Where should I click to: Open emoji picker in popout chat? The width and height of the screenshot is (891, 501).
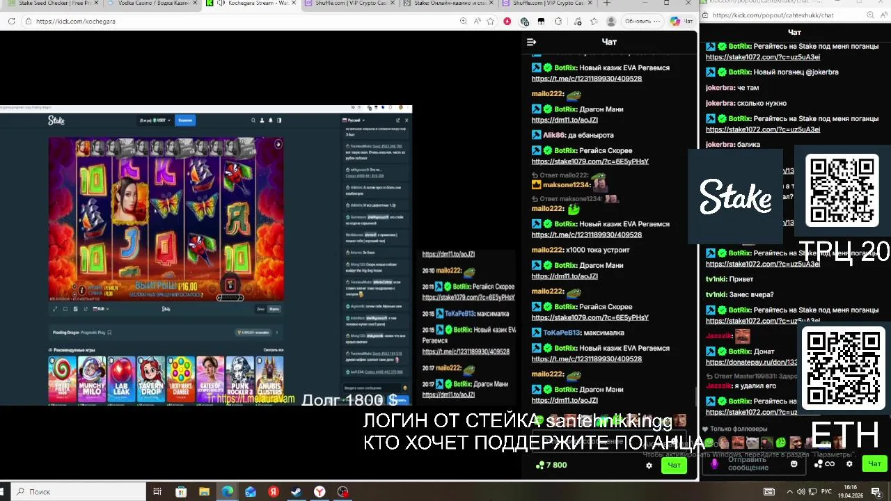794,464
